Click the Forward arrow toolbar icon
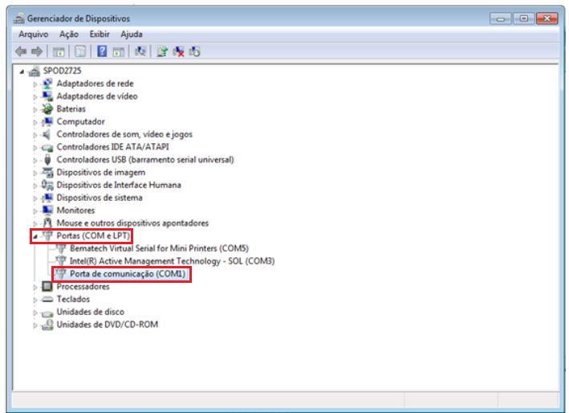This screenshot has width=569, height=413. pos(37,51)
